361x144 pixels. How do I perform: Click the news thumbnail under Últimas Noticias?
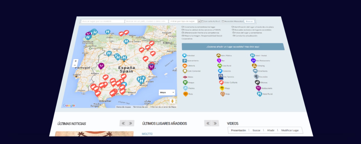pos(94,134)
